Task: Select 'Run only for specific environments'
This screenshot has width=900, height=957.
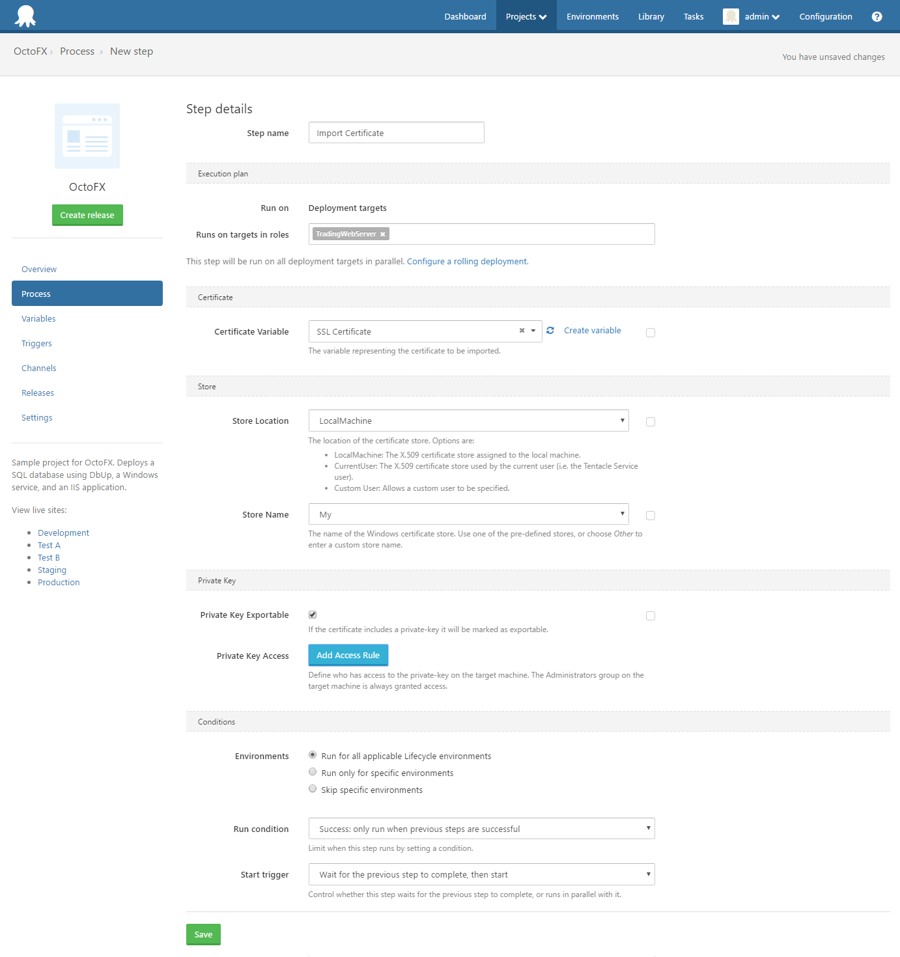Action: pyautogui.click(x=313, y=771)
